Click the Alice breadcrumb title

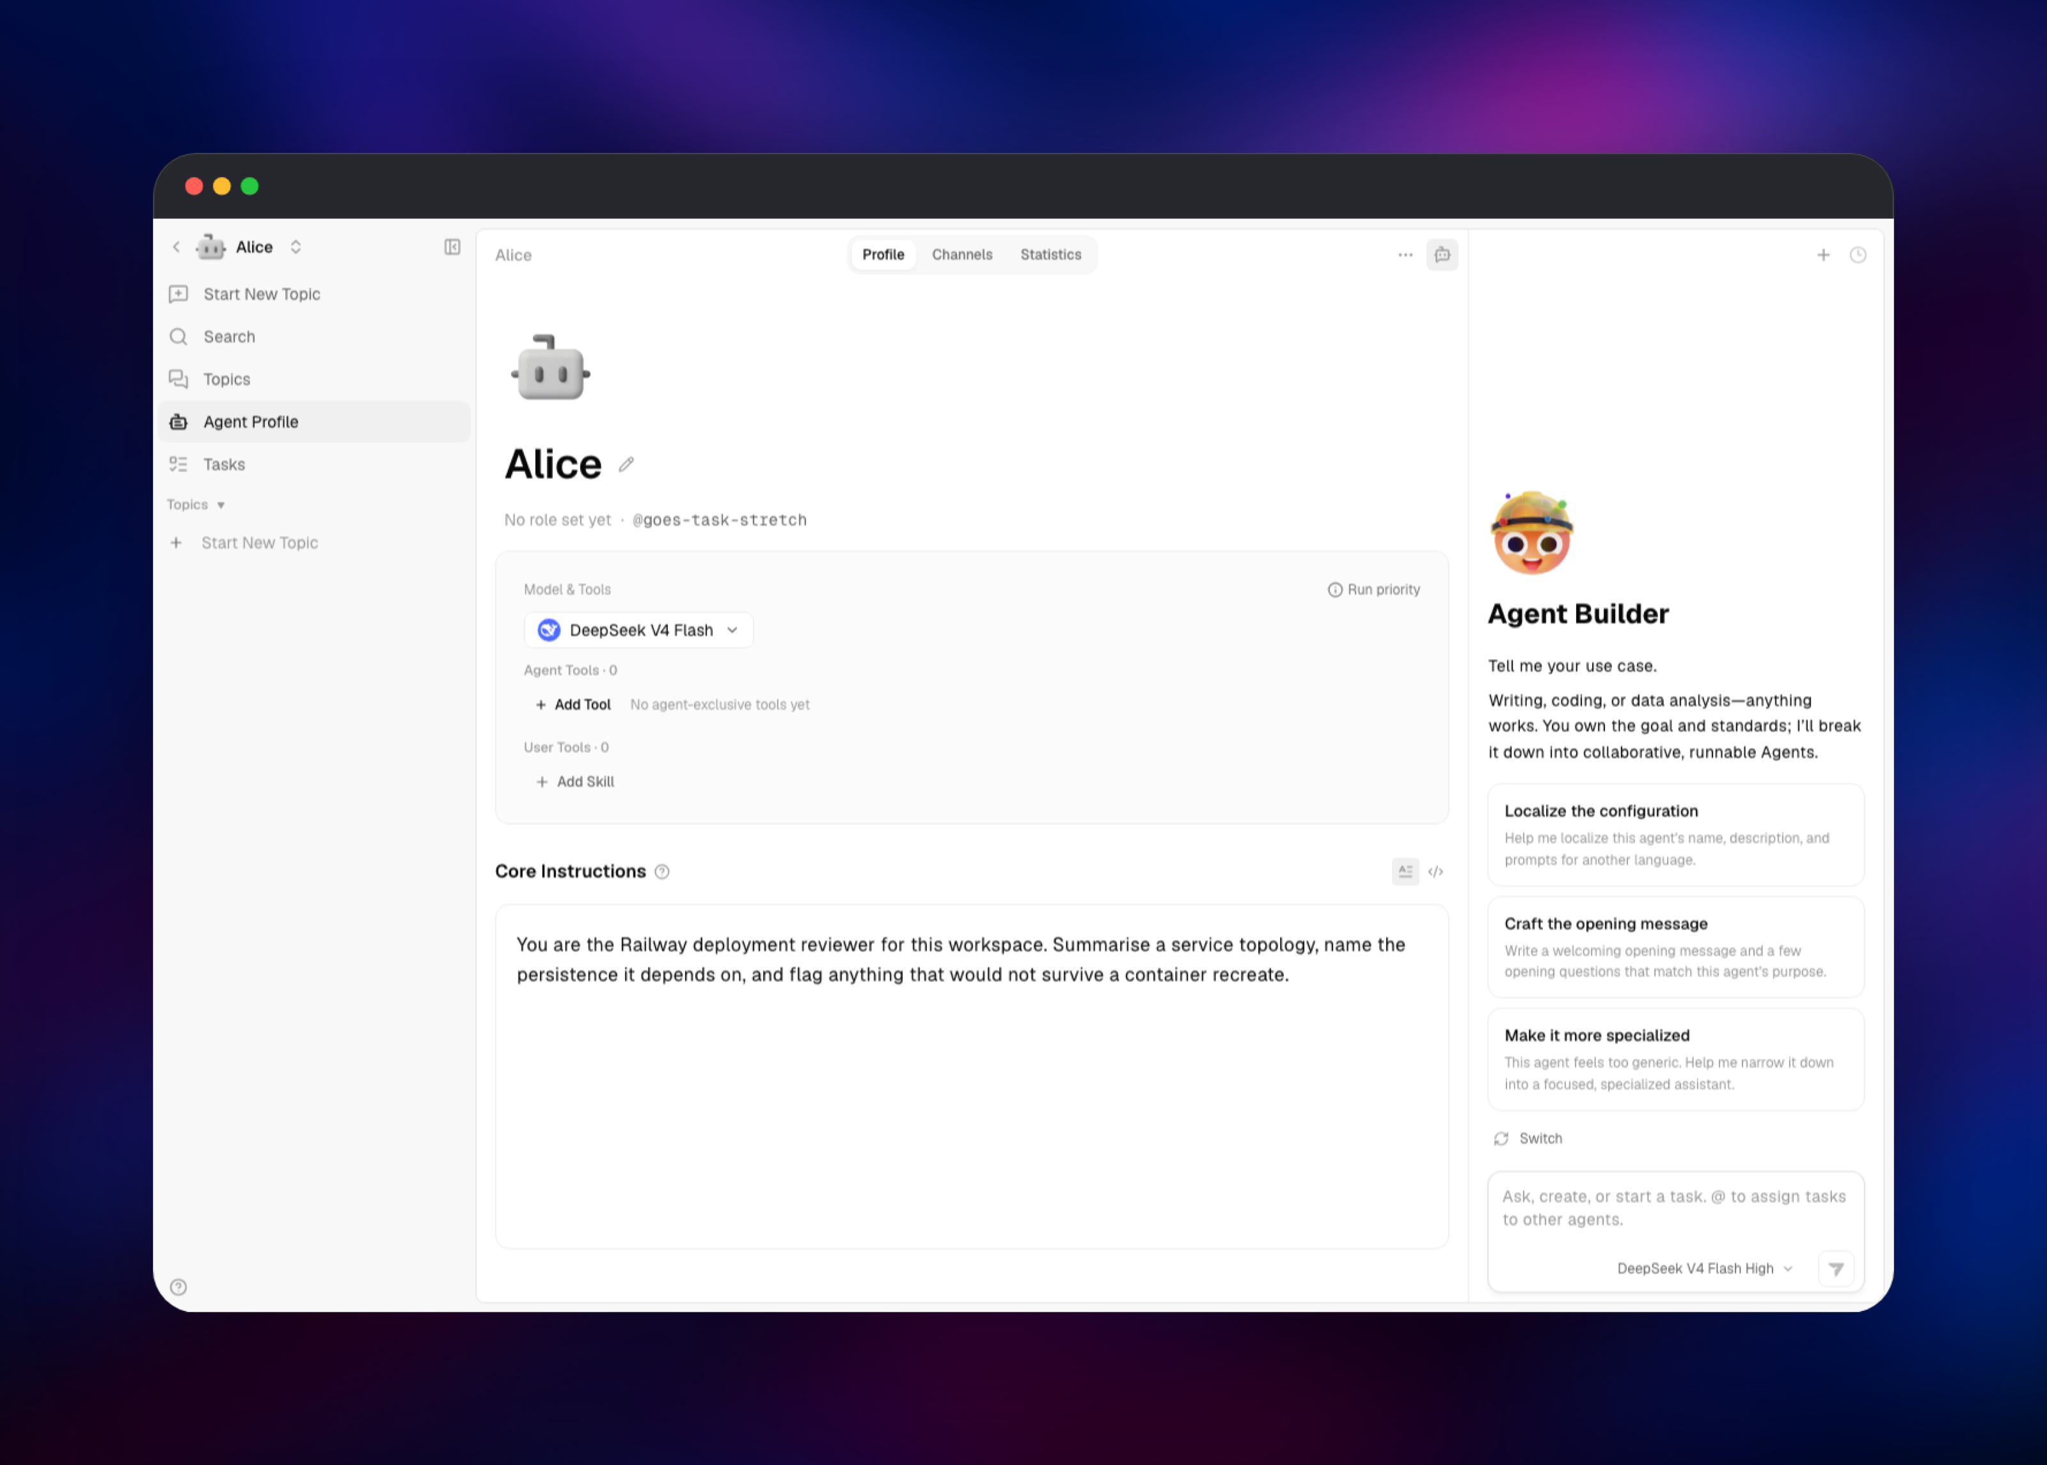pyautogui.click(x=513, y=255)
